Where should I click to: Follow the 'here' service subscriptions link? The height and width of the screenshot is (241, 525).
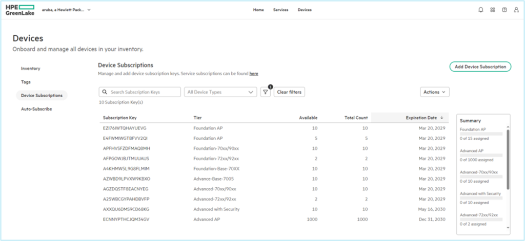[x=254, y=74]
